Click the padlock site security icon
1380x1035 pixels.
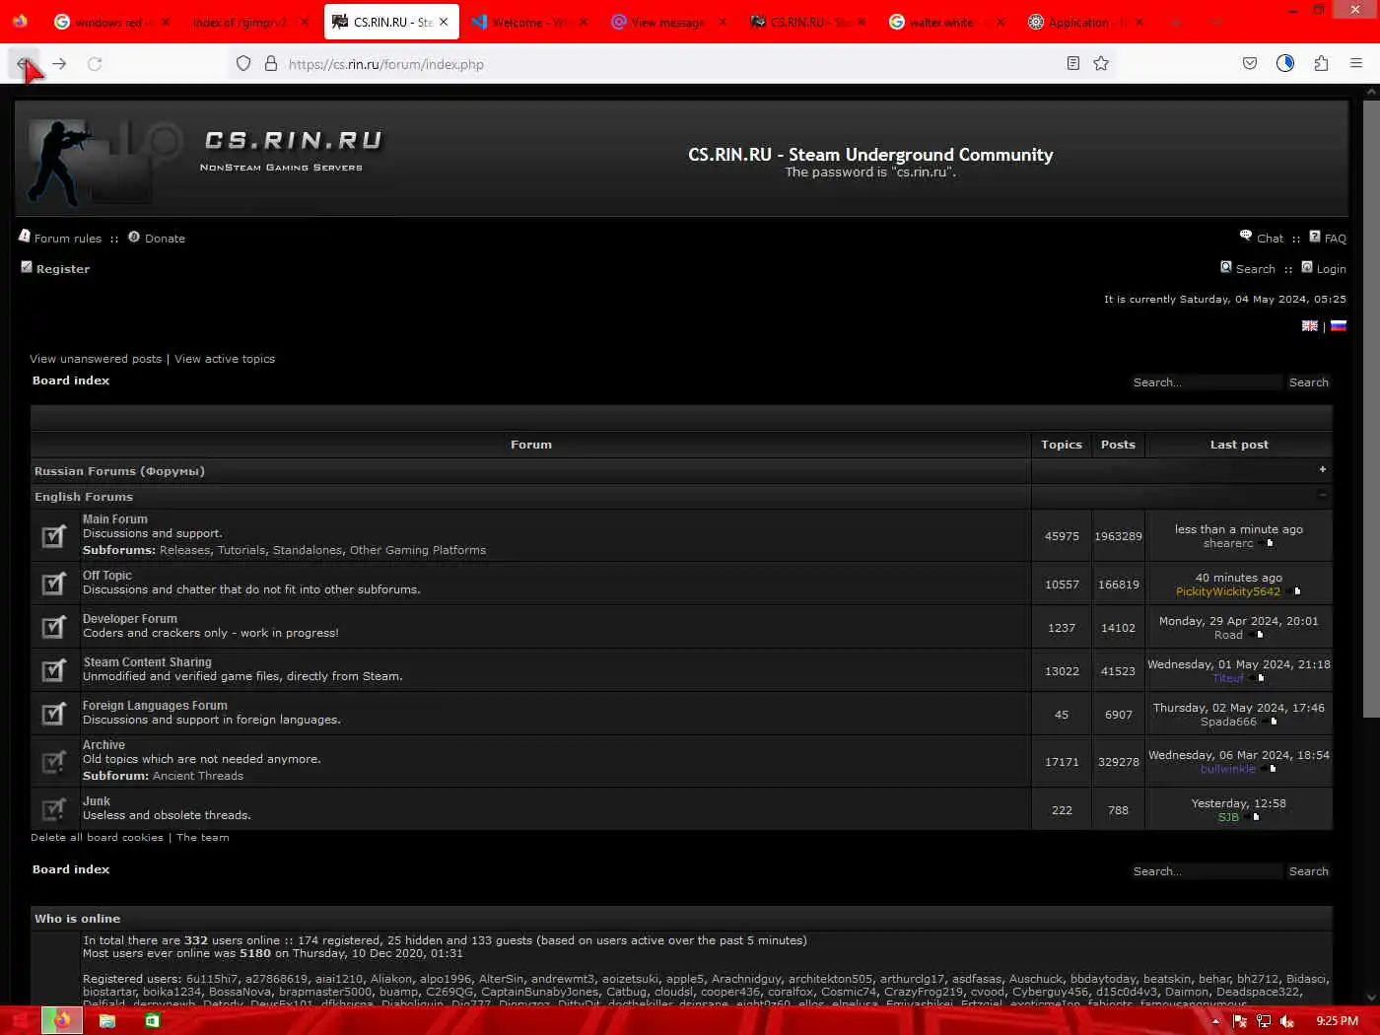point(271,64)
